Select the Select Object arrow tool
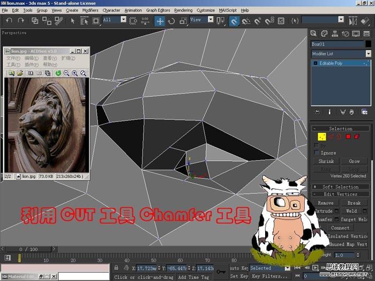The height and width of the screenshot is (281, 375). click(72, 21)
